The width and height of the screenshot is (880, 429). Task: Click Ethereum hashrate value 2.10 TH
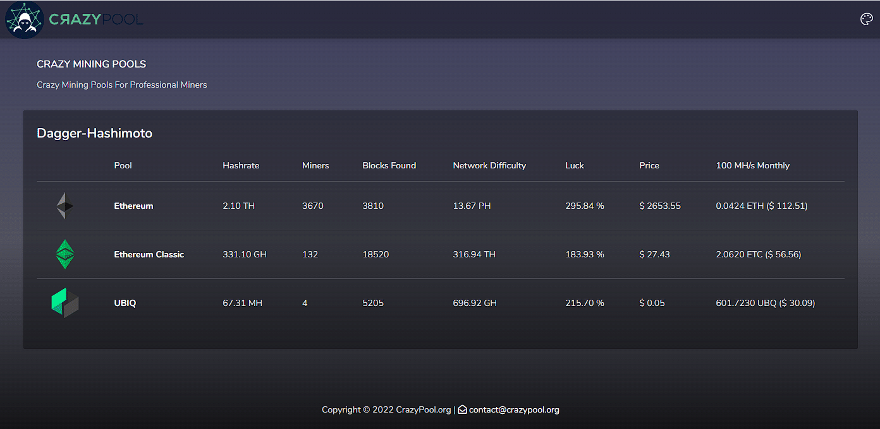[239, 206]
